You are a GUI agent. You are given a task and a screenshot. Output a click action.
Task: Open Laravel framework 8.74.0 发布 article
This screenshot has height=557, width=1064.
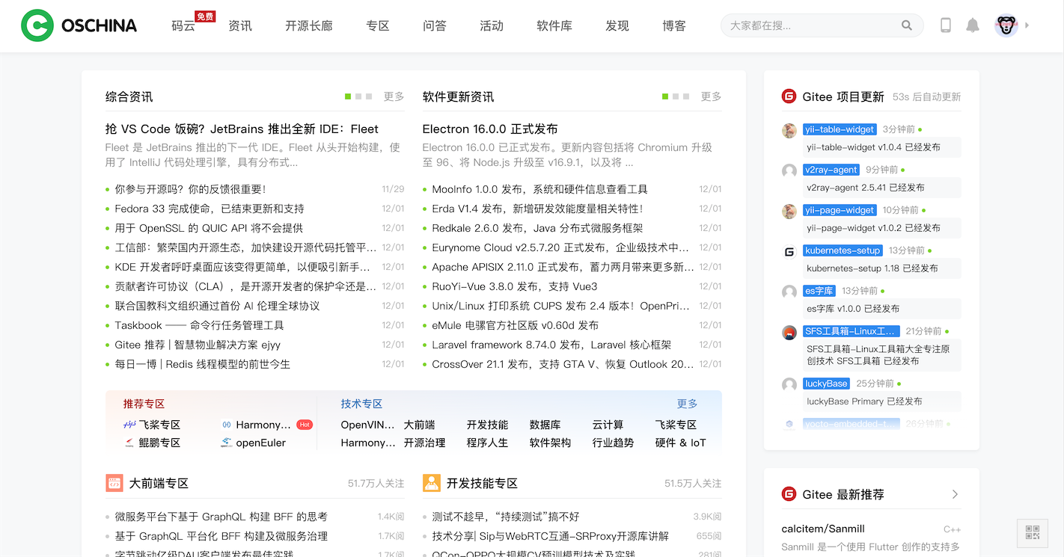click(551, 345)
